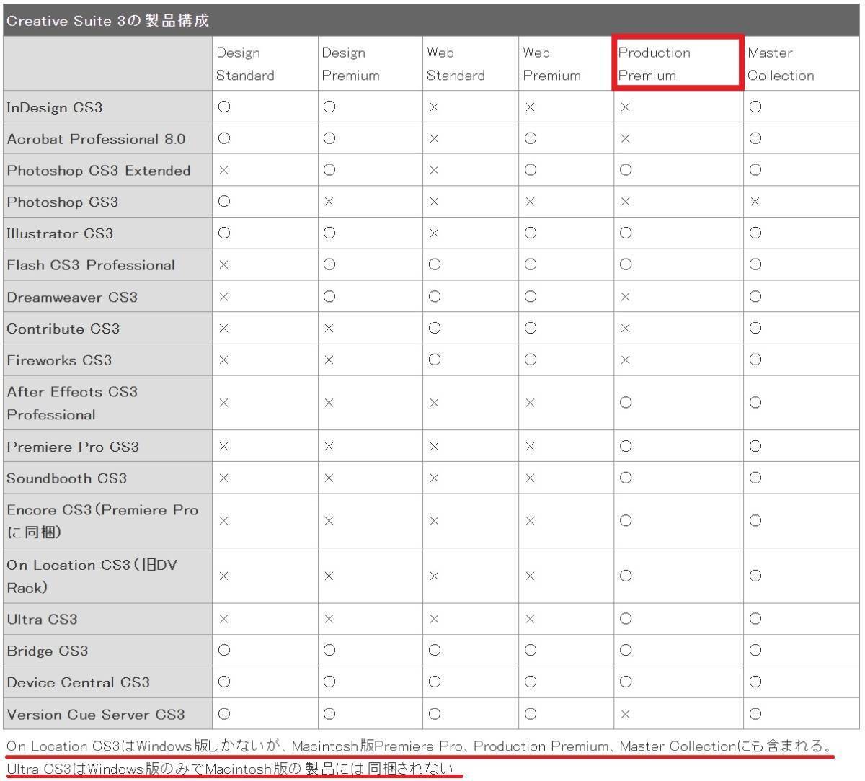Viewport: 865px width, 781px height.
Task: Click the 'Encore CS3(Premiere Proに同梱)' row label
Action: click(x=102, y=521)
